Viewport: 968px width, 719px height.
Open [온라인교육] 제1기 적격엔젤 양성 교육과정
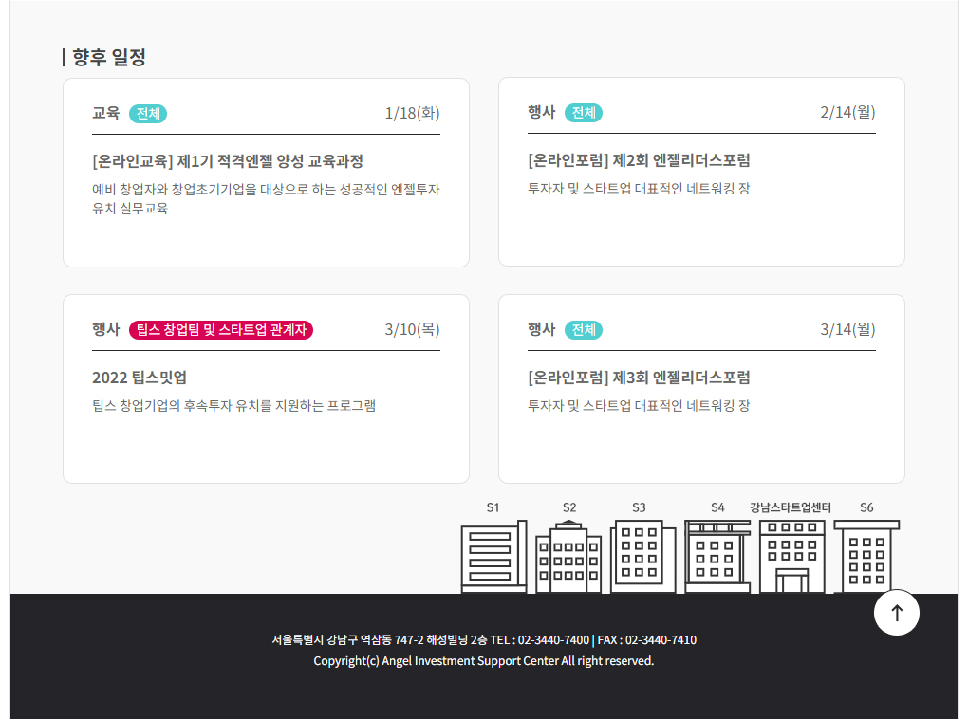228,162
